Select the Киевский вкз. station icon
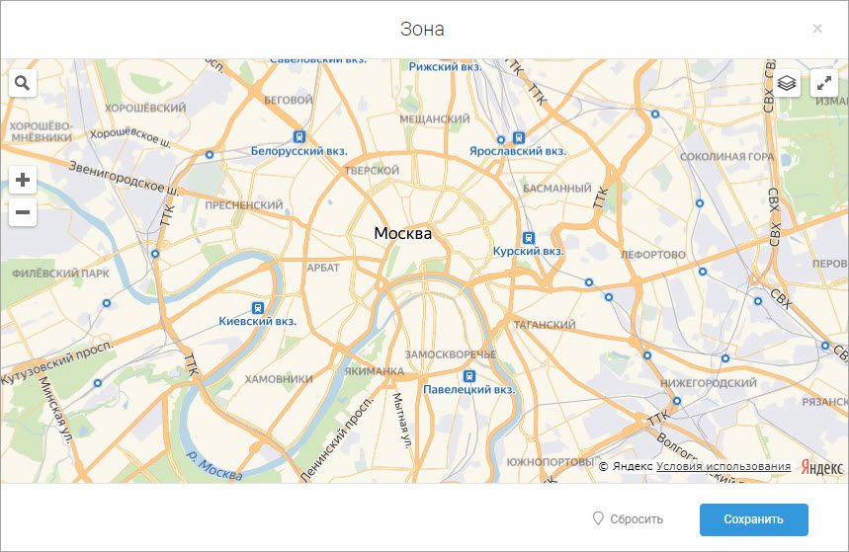The image size is (849, 552). pos(258,308)
